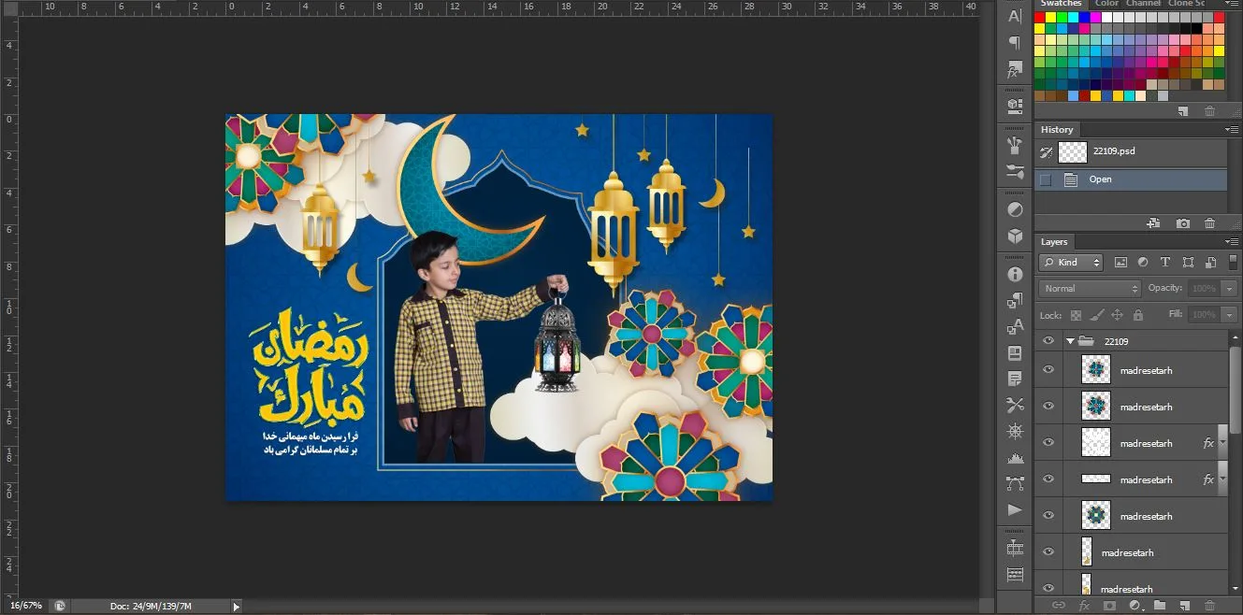Open the Kind filter dropdown

pos(1071,263)
